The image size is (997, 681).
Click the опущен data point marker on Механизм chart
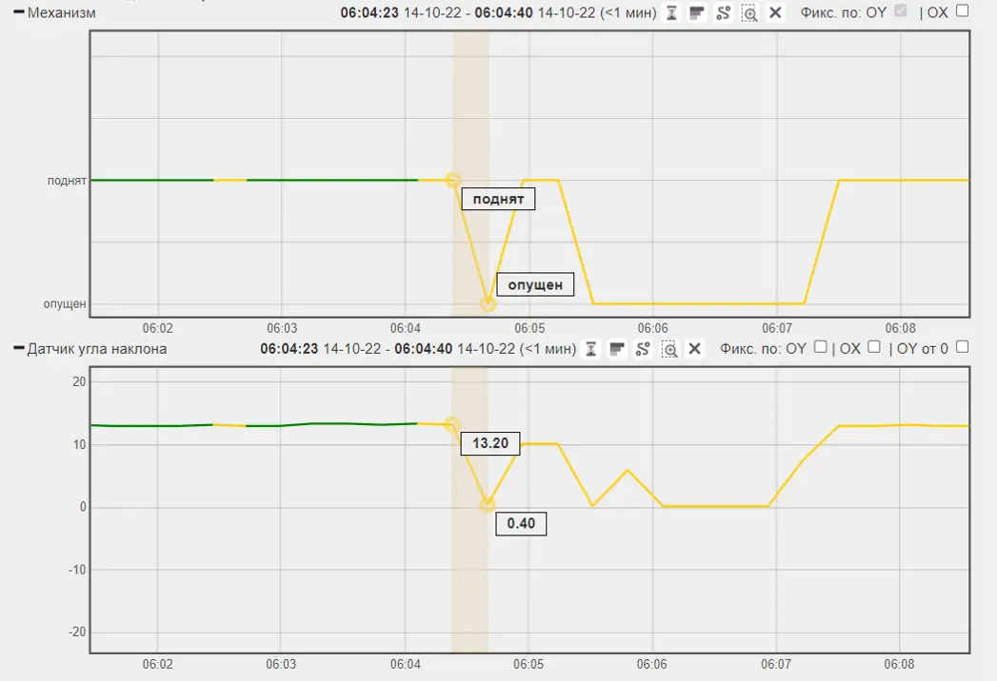(489, 304)
